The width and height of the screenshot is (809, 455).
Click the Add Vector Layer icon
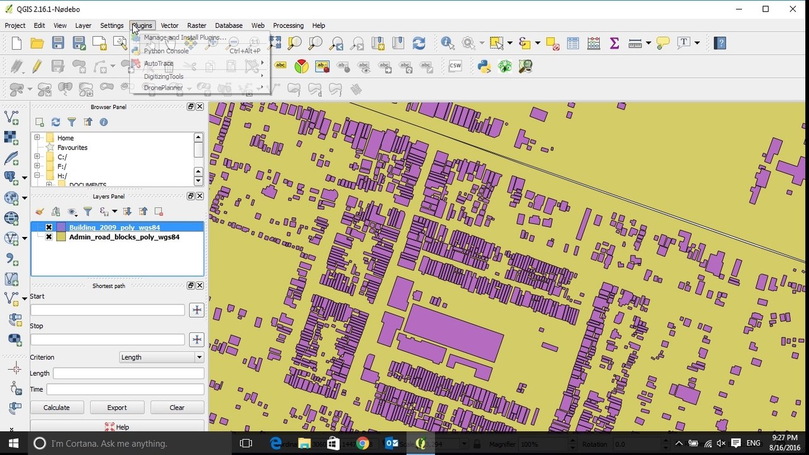pyautogui.click(x=11, y=117)
